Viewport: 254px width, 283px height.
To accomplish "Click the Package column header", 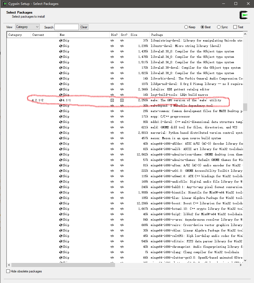I will point(196,35).
